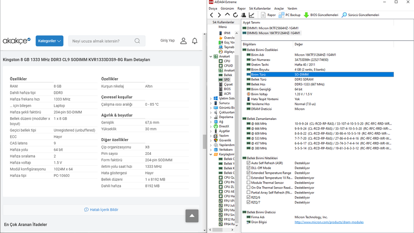Viewport: 414px width, 233px height.
Task: Click the Rapor toolbar button
Action: pyautogui.click(x=268, y=15)
